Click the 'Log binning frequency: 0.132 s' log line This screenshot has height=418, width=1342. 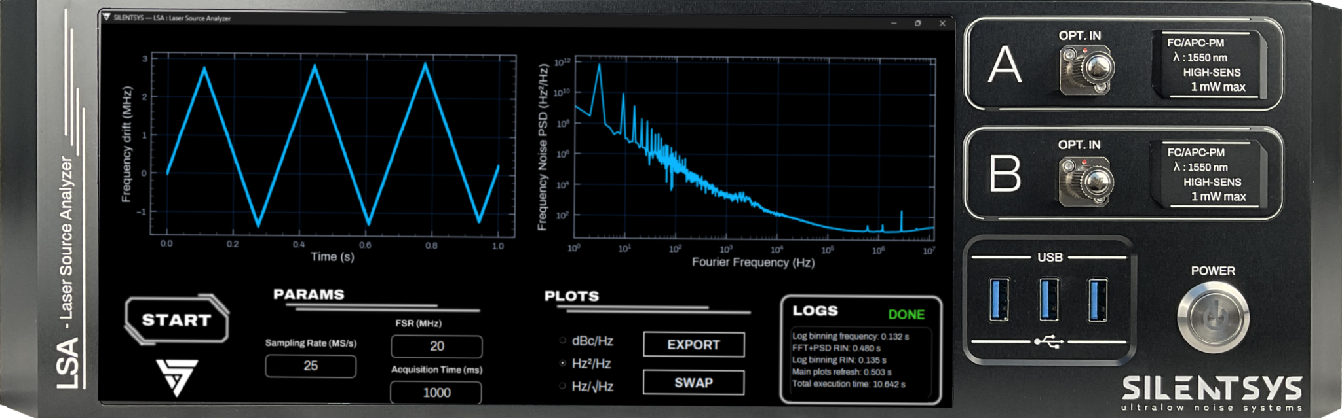coord(851,336)
